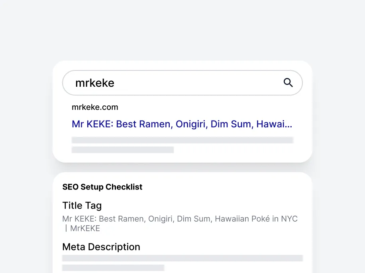Click the "| MrKEKE" suffix line
Viewport: 365px width, 273px height.
click(82, 228)
